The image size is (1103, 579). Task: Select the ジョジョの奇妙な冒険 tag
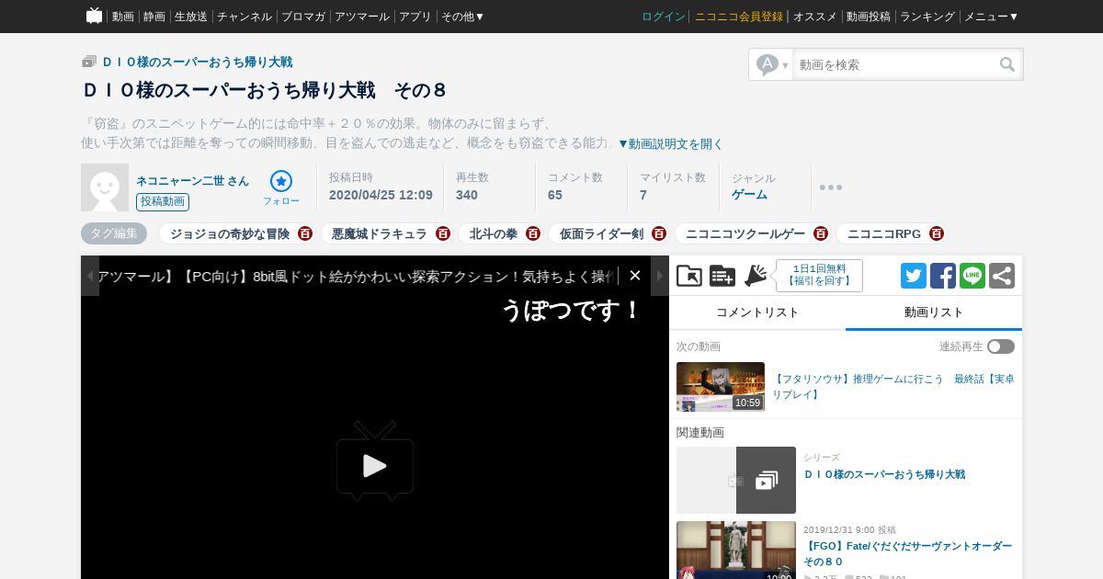click(229, 233)
